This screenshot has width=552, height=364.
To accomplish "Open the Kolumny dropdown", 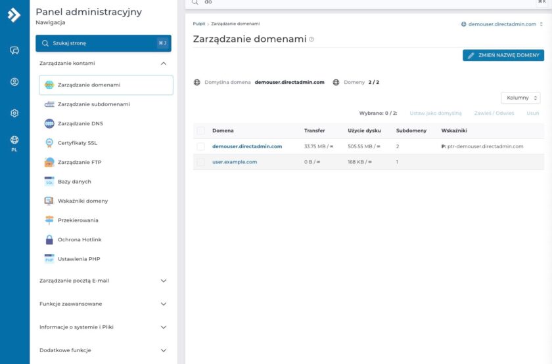I will (520, 98).
